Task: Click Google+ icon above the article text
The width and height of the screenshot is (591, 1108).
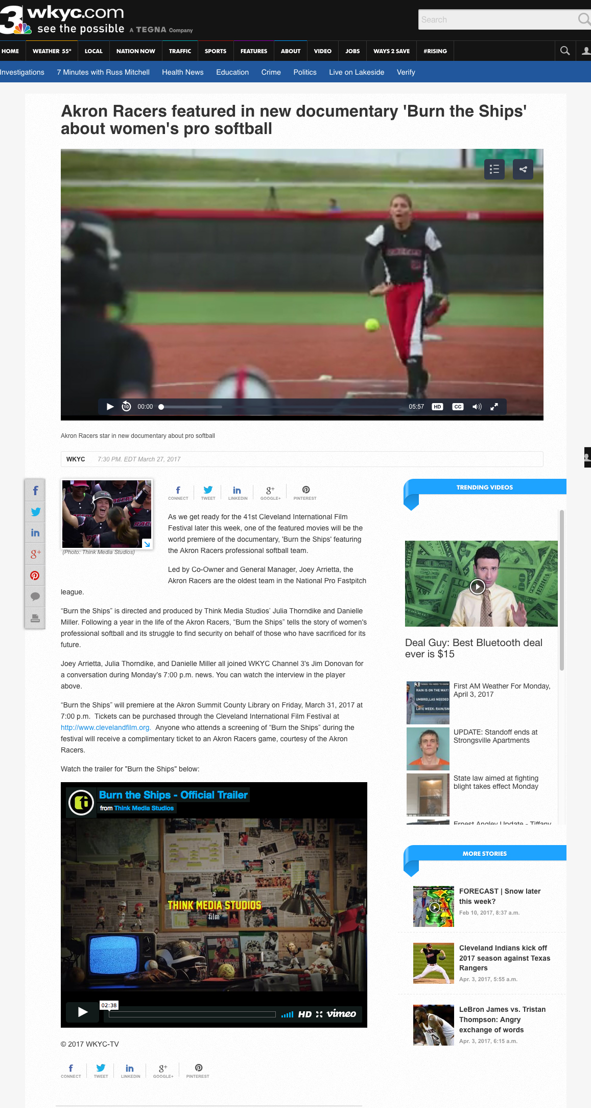Action: click(270, 493)
